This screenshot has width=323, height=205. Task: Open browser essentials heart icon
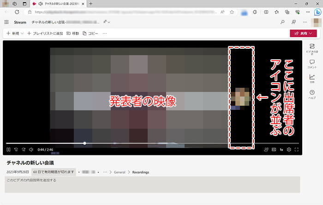coord(298,12)
